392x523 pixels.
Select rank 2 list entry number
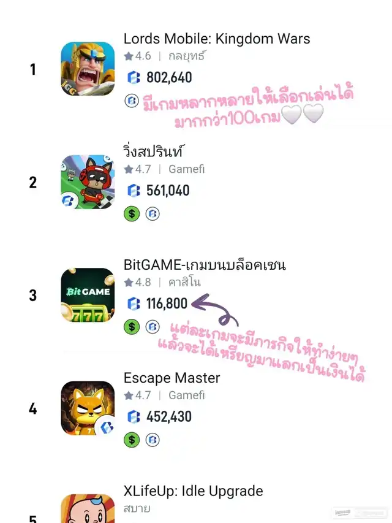coord(32,183)
